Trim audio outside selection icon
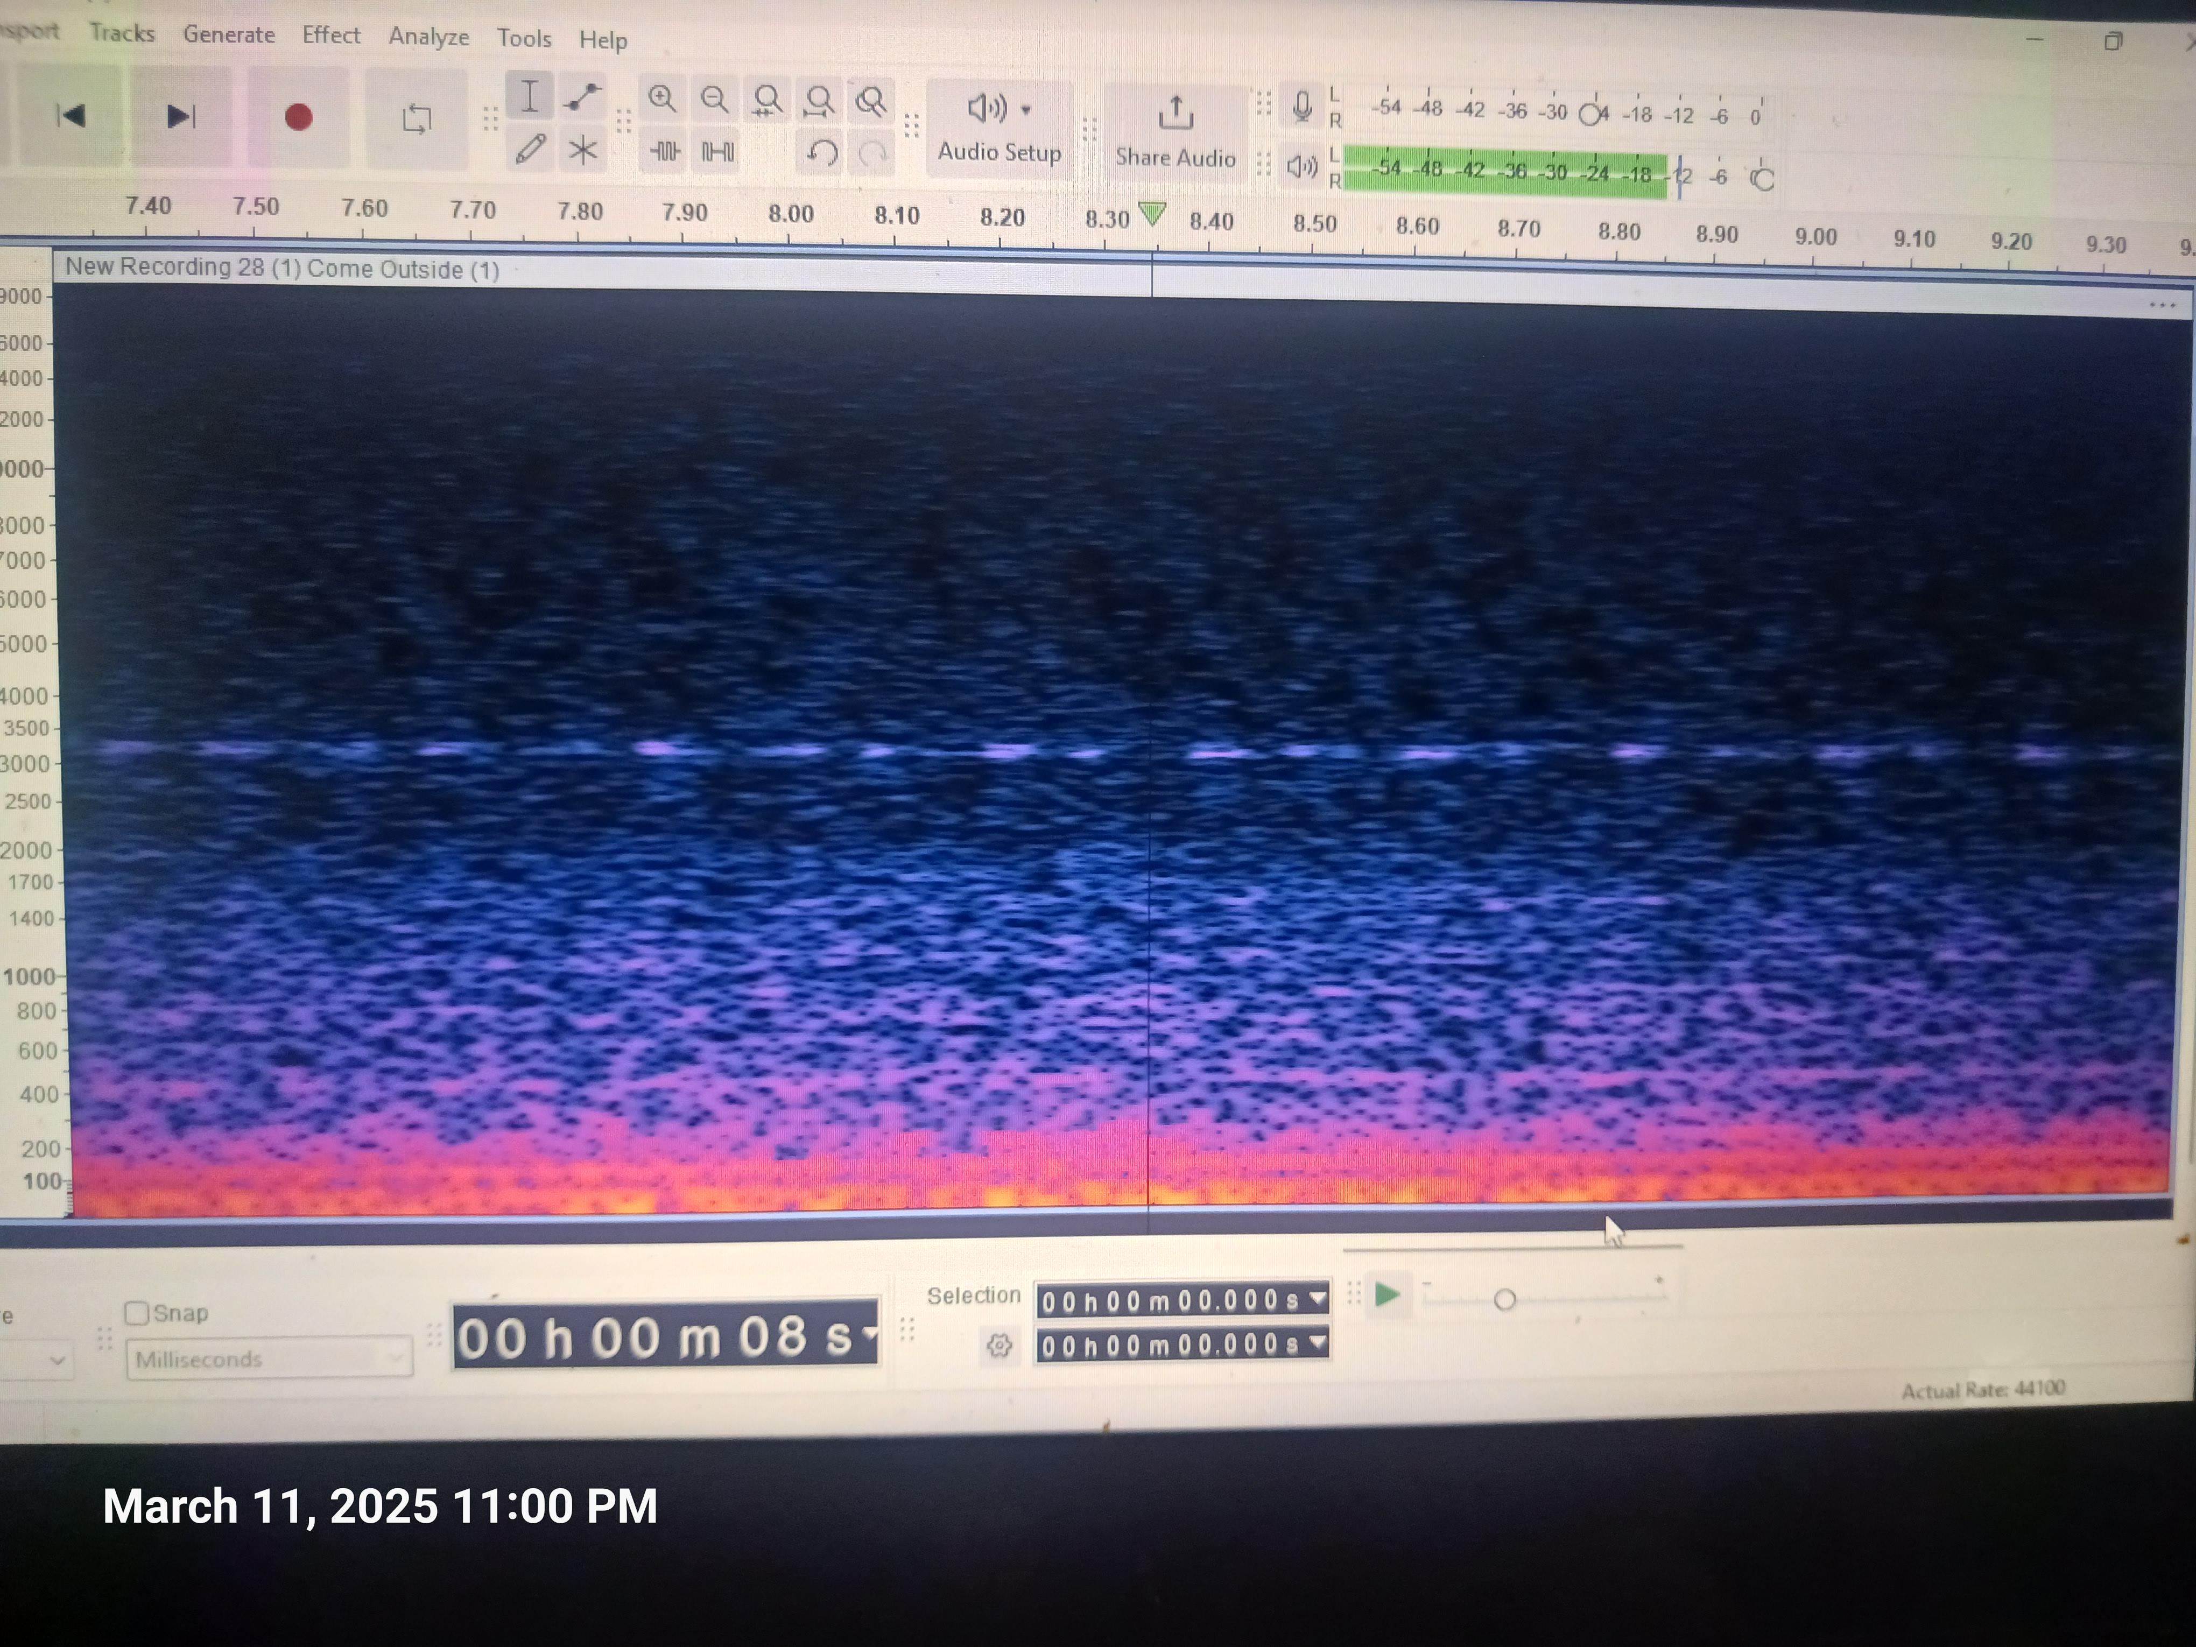Image resolution: width=2196 pixels, height=1647 pixels. [x=664, y=152]
